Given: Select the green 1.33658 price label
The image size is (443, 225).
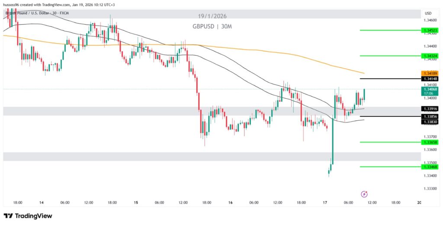Looking at the screenshot, I should pos(430,142).
